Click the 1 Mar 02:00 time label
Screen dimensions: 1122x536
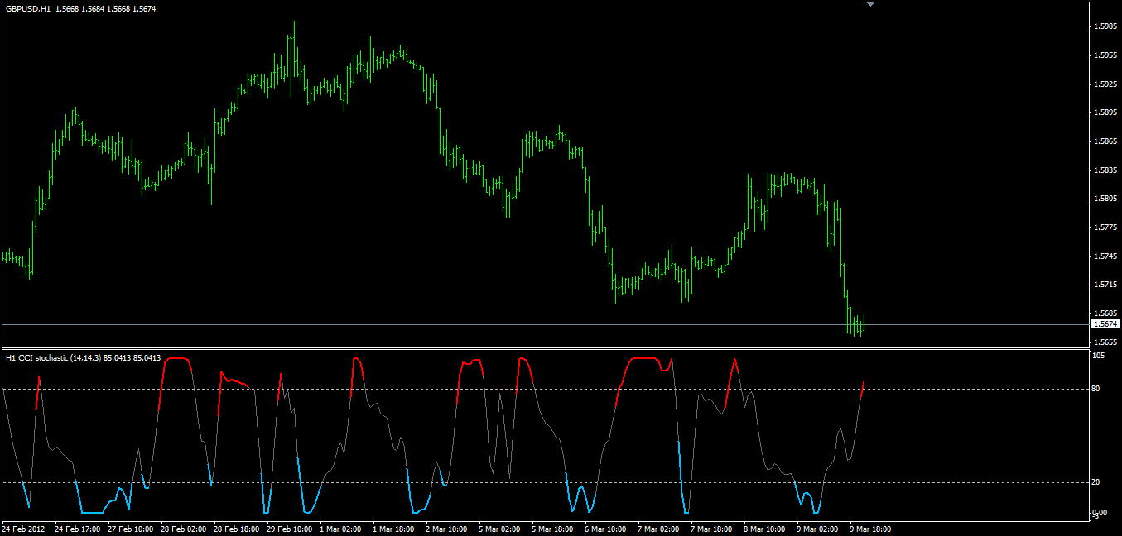[341, 528]
